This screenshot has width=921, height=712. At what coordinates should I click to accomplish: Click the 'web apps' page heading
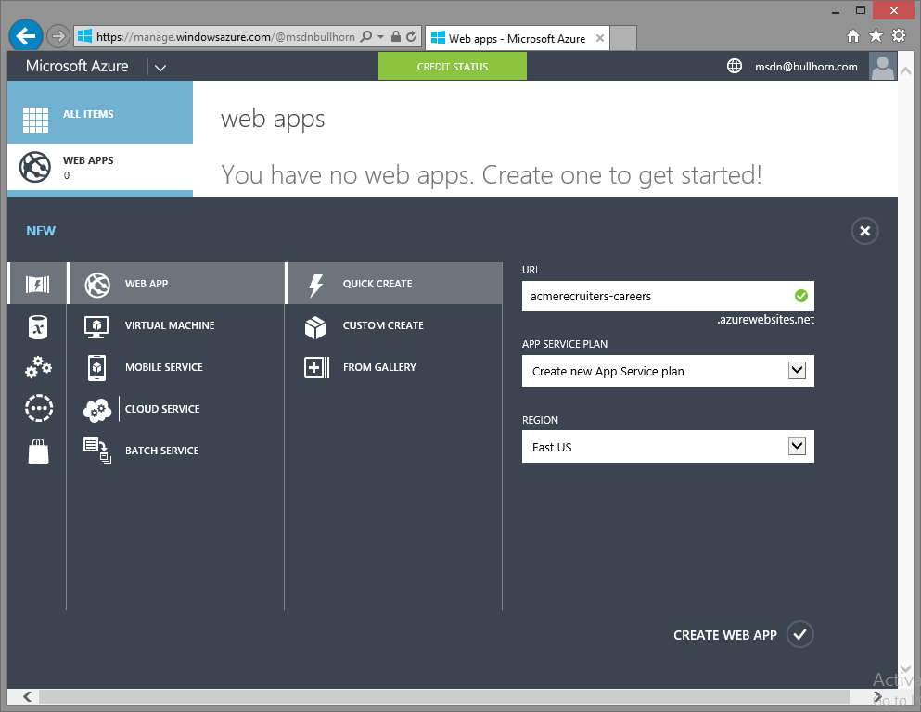273,120
